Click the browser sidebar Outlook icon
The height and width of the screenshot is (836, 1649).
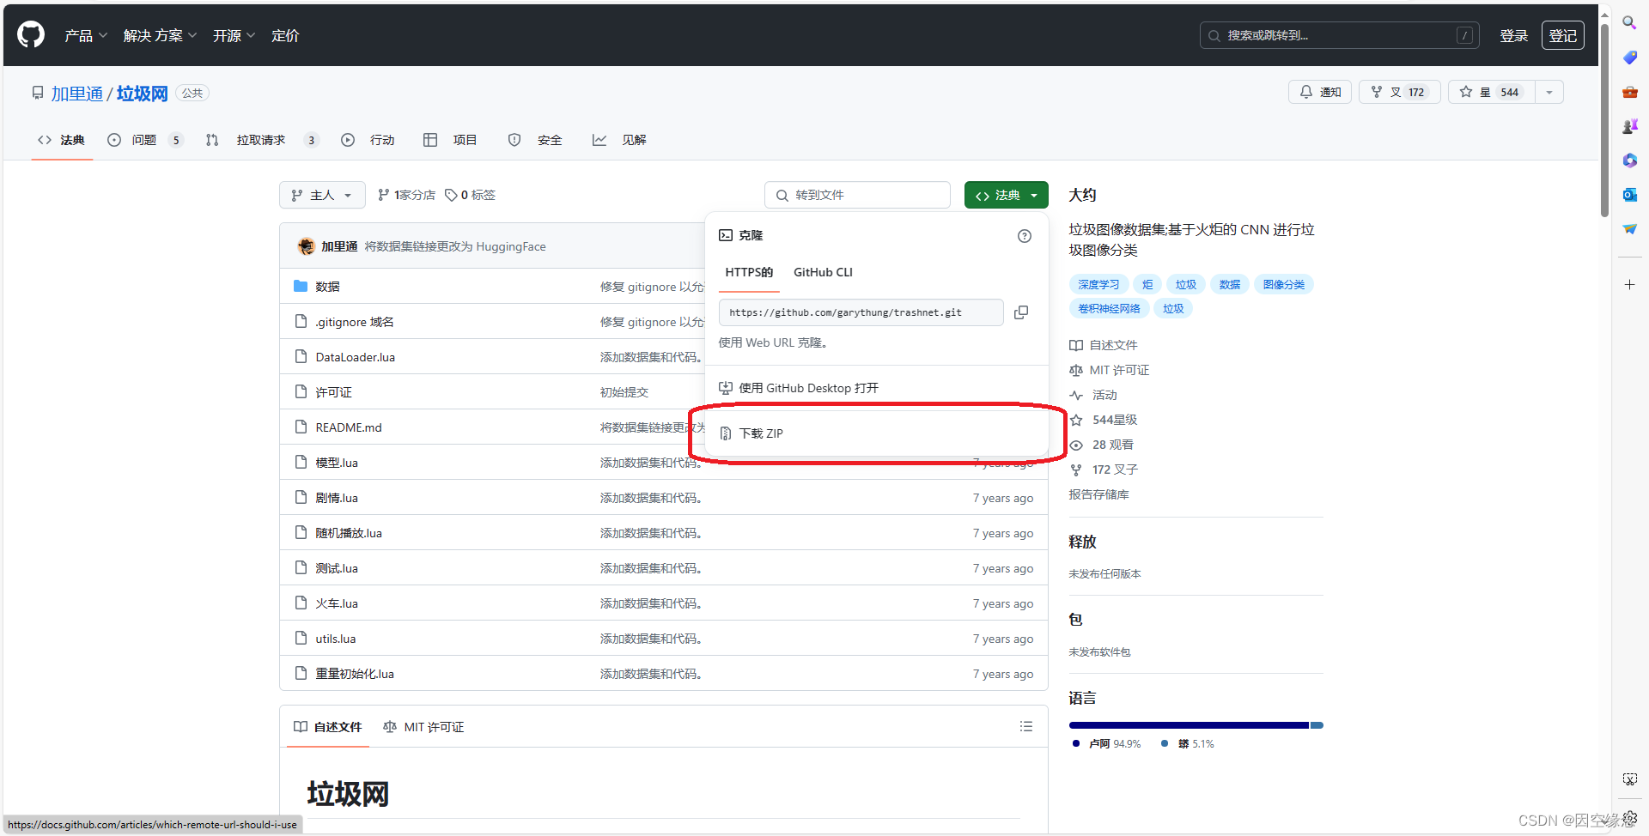1629,195
